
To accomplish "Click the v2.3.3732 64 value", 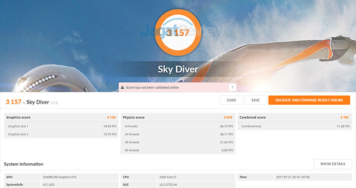I will click(x=168, y=185).
